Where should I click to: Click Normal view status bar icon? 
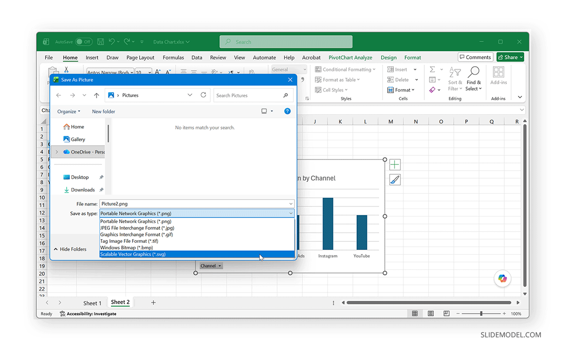tap(415, 313)
